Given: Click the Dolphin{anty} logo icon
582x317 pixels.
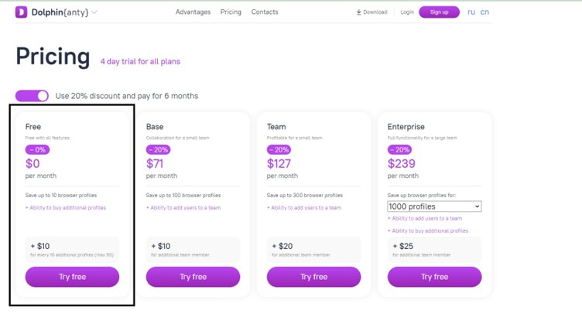Looking at the screenshot, I should 21,12.
